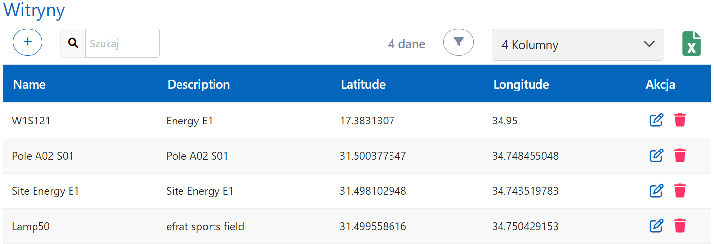714x244 pixels.
Task: Delete the Lamp50 site row
Action: (x=680, y=226)
